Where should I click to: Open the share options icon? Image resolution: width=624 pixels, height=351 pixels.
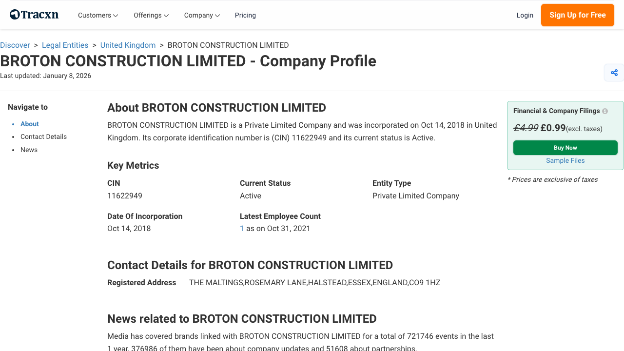614,72
